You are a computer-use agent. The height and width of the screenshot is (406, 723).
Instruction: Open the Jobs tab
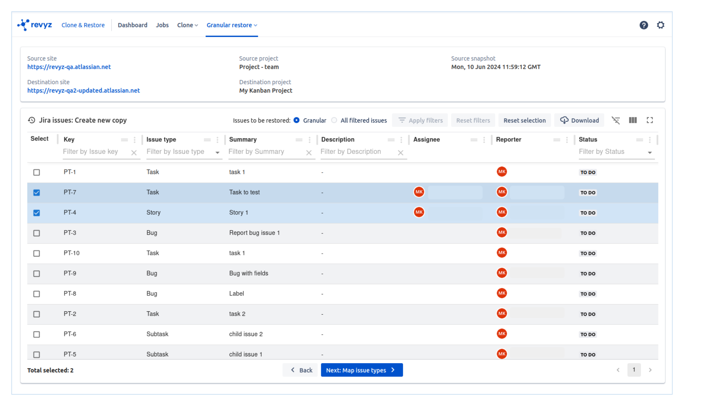click(x=162, y=25)
